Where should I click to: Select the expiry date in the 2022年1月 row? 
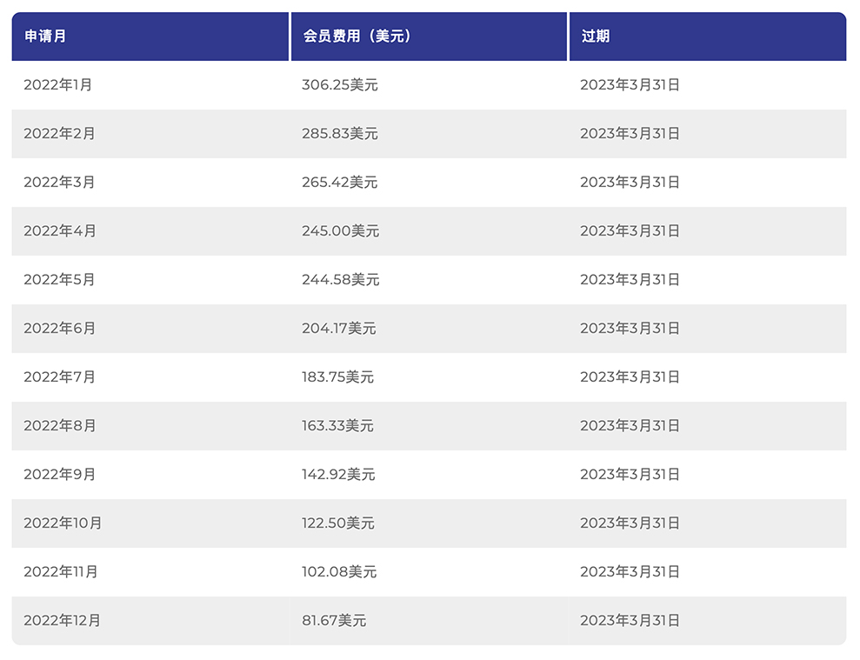click(x=630, y=85)
